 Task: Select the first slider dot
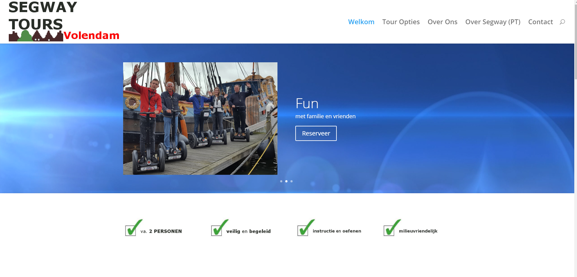pos(281,181)
